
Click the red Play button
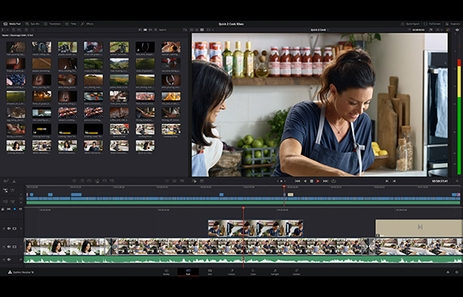(318, 182)
